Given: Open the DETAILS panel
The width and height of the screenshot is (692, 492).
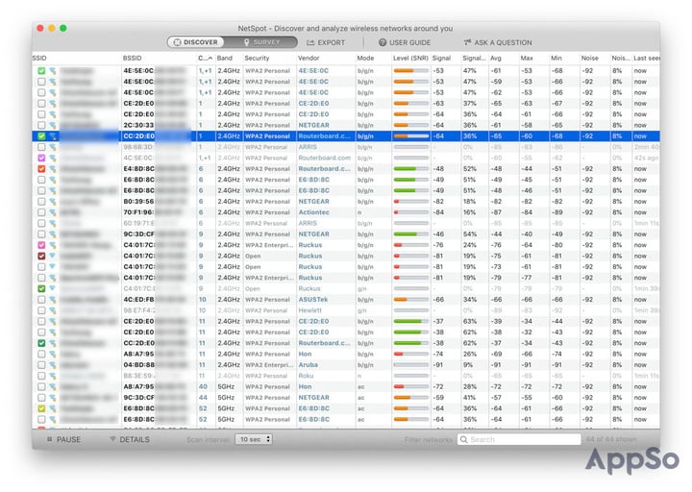Looking at the screenshot, I should pos(130,439).
